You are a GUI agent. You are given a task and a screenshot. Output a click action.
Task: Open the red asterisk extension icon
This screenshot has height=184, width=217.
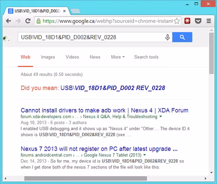[187, 21]
